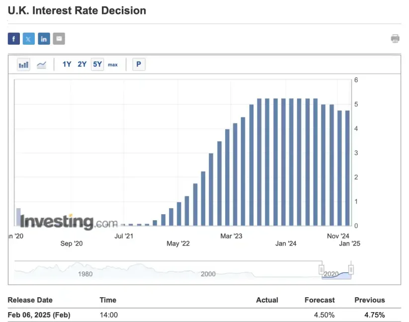Click the U.K. Interest Rate Decision heading
The width and height of the screenshot is (409, 322).
pyautogui.click(x=77, y=10)
